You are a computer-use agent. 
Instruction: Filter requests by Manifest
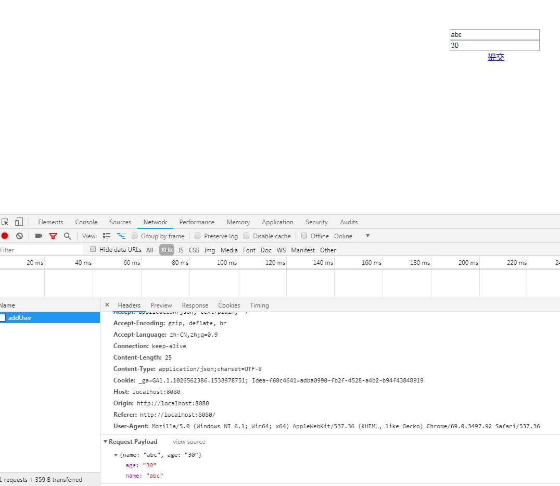(303, 250)
